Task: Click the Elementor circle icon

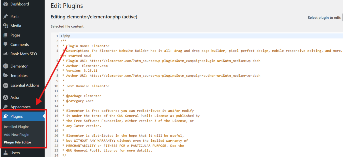Action: pyautogui.click(x=6, y=66)
